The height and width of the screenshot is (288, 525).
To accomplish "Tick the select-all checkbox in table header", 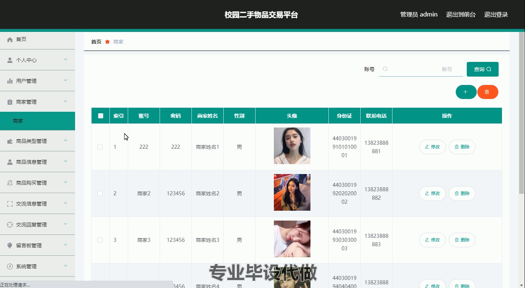I will (101, 116).
